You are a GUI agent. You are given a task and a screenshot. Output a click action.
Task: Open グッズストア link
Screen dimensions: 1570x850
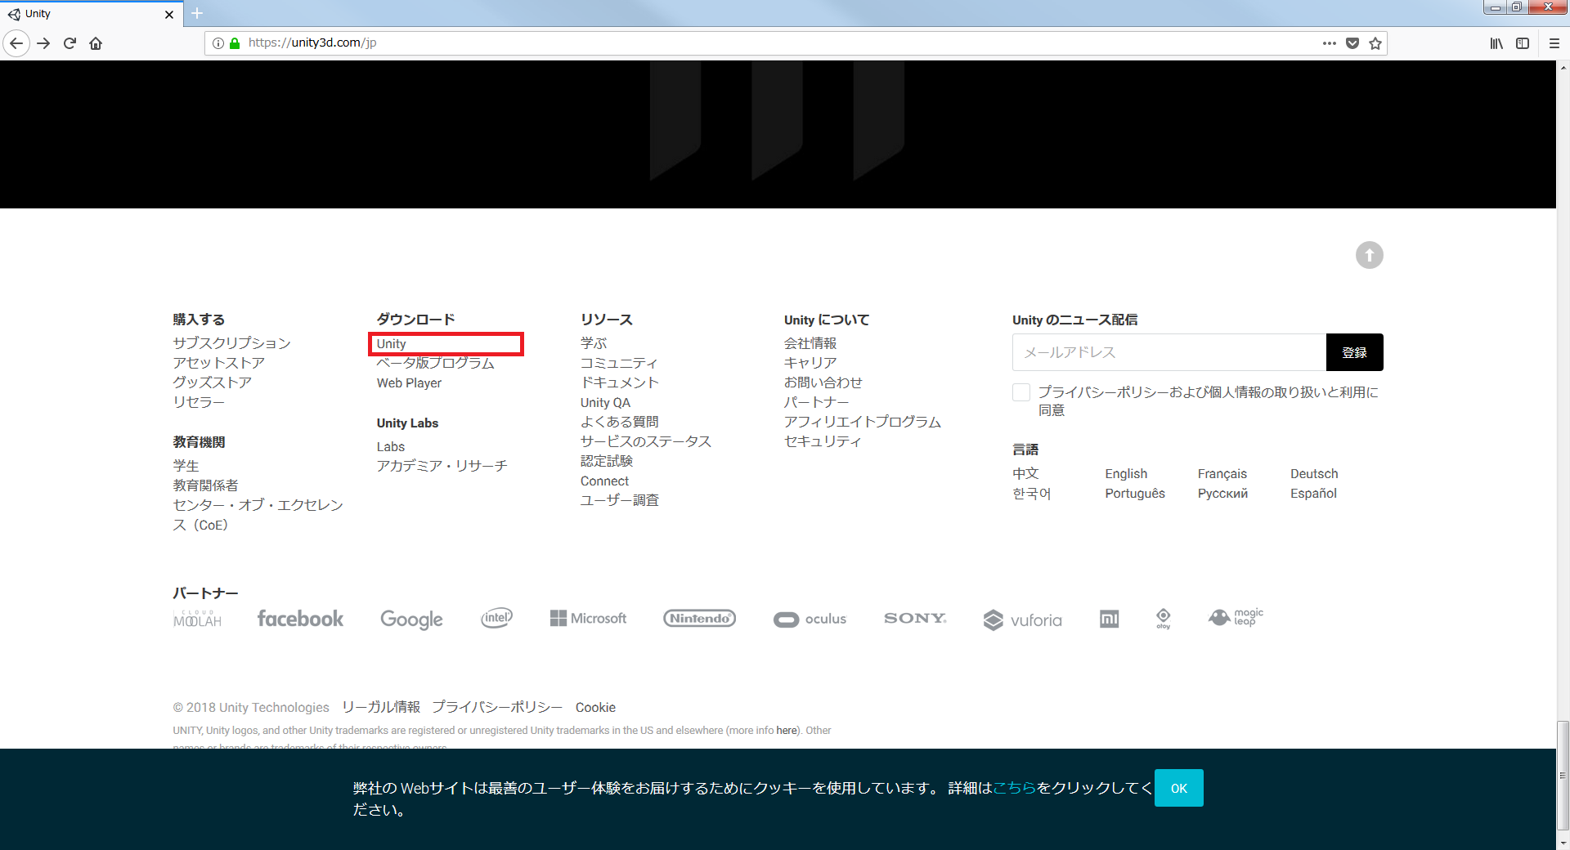[212, 382]
